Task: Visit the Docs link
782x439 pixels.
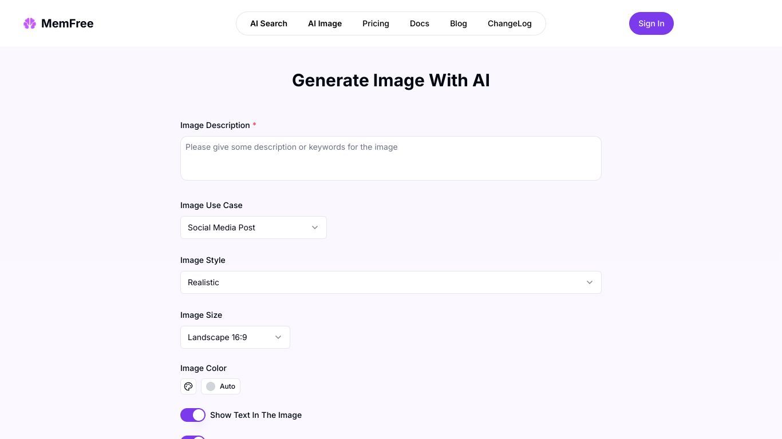Action: click(x=420, y=23)
